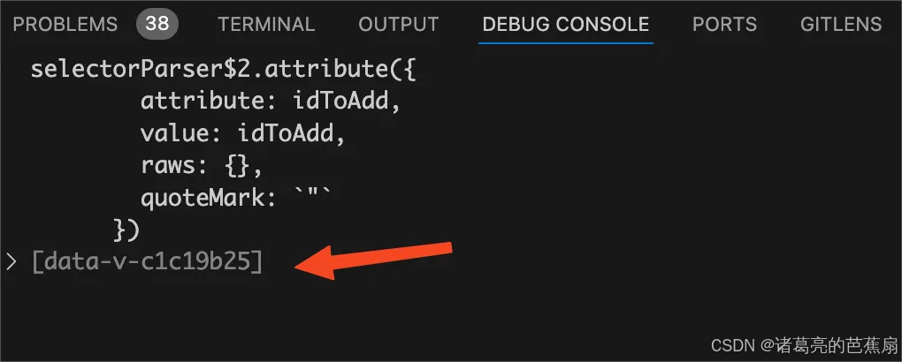Viewport: 902px width, 362px height.
Task: Open the PORTS tab
Action: click(x=725, y=24)
